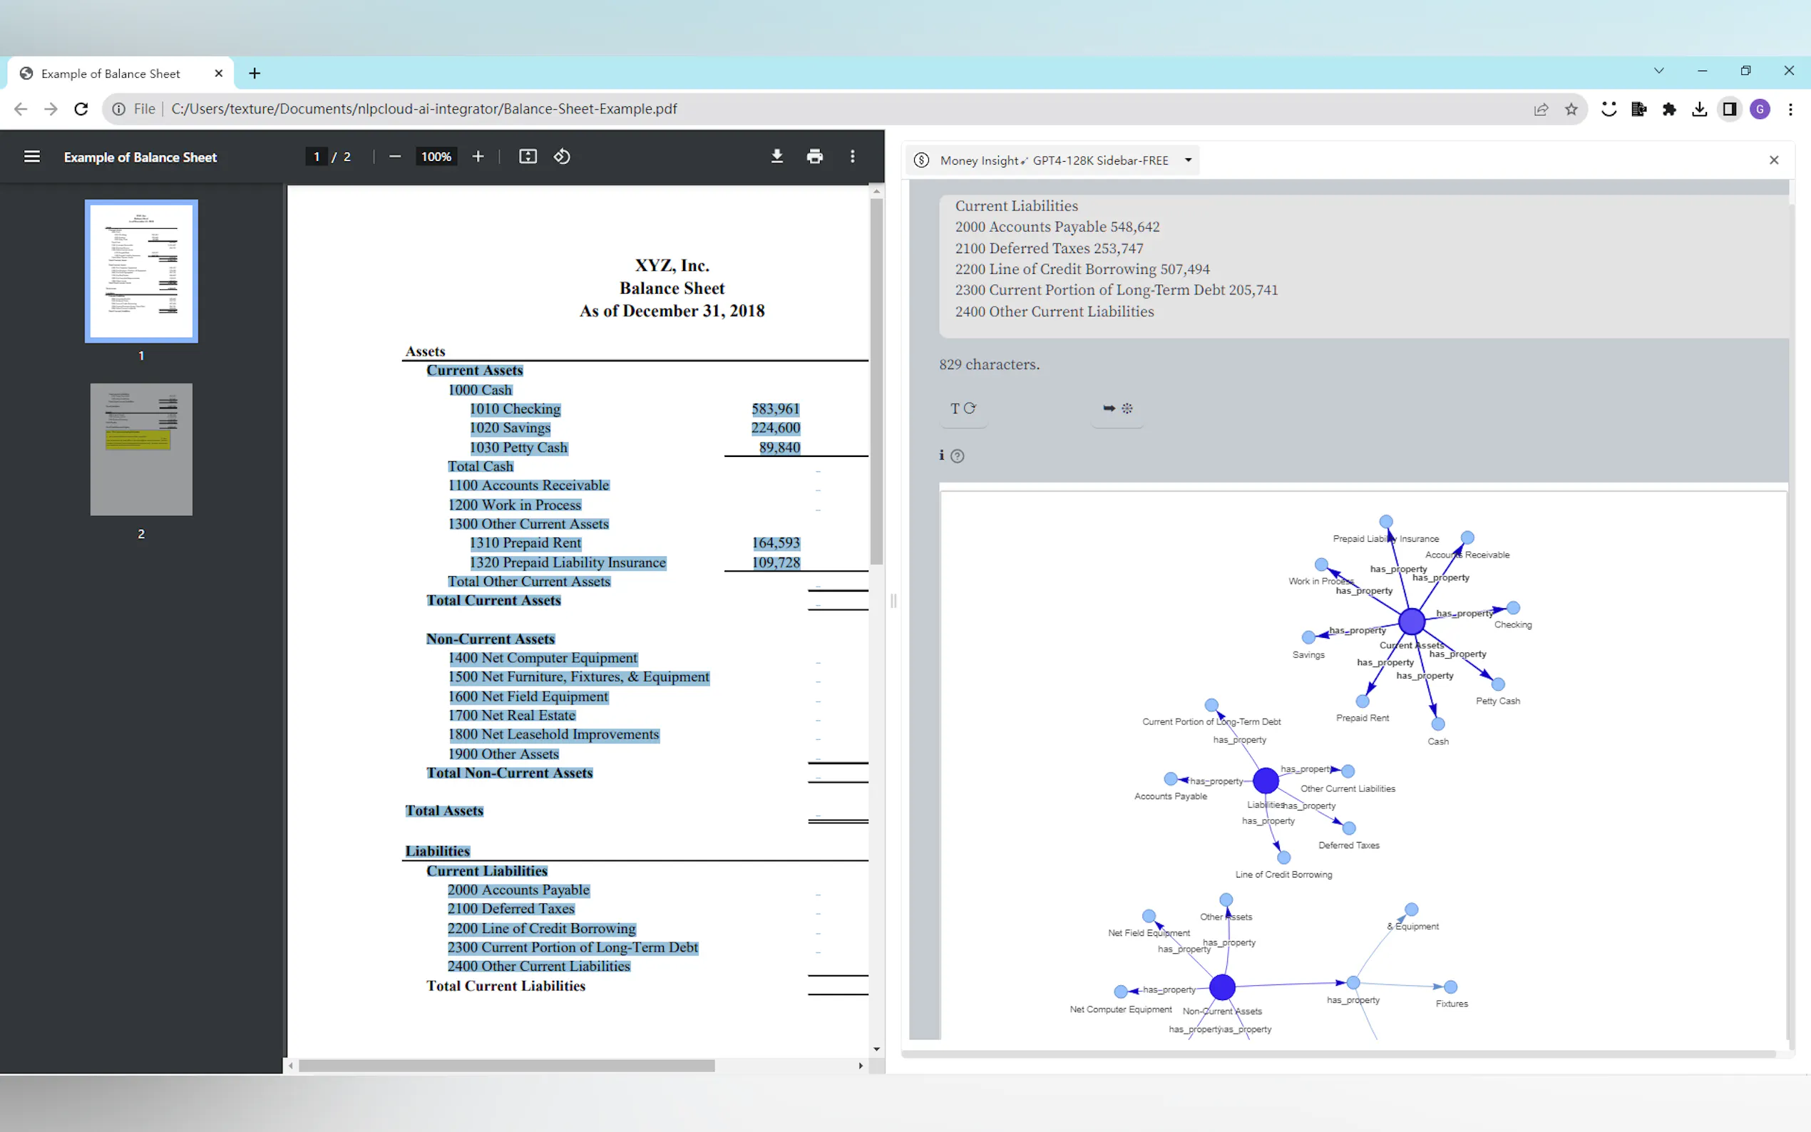This screenshot has height=1132, width=1811.
Task: Click the Current Assets graph node
Action: tap(1411, 622)
